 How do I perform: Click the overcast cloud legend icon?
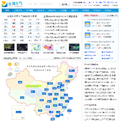pyautogui.click(x=10, y=69)
